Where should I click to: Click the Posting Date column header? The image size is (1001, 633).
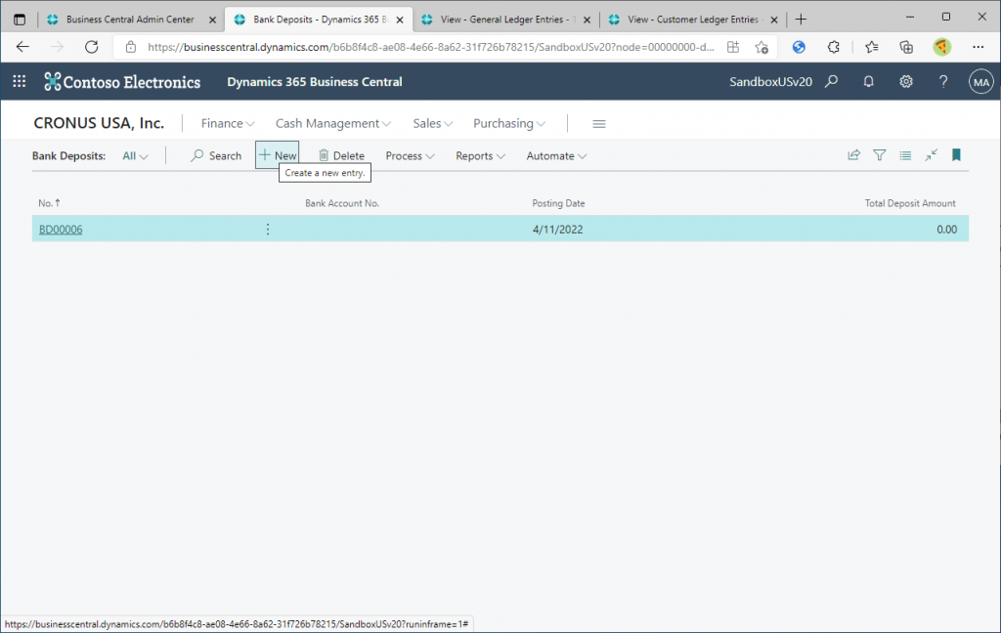pos(558,203)
